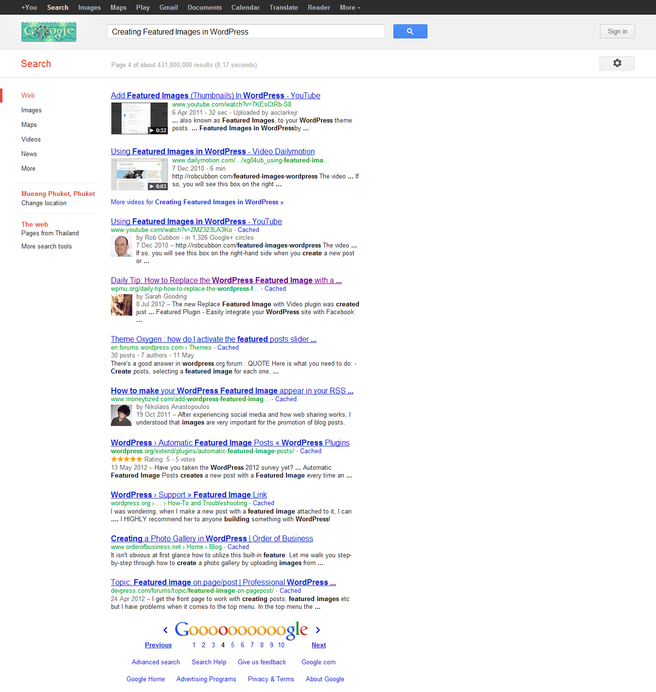
Task: Select Web in the left sidebar
Action: click(28, 95)
